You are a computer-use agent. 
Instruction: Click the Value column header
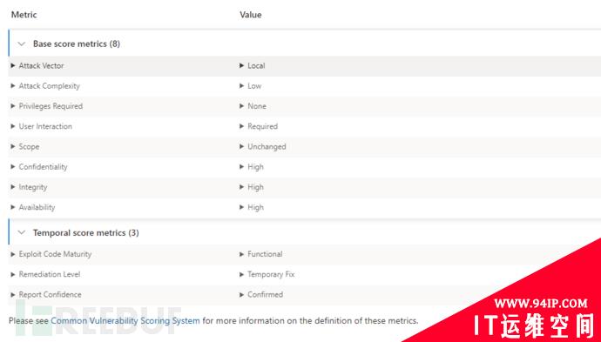(251, 15)
